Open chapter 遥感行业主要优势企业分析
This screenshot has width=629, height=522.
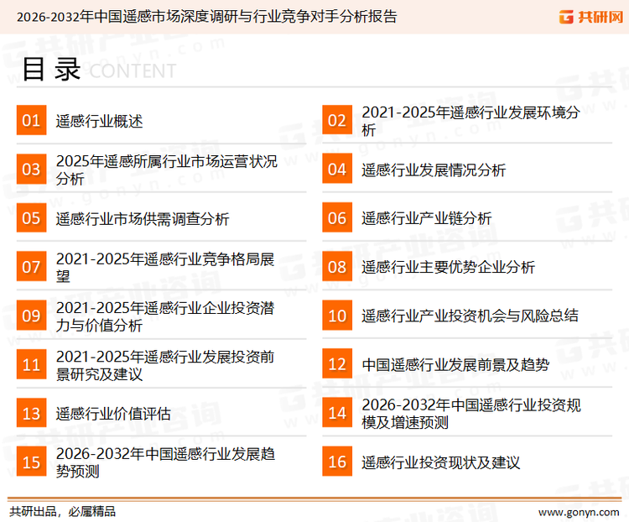[448, 267]
